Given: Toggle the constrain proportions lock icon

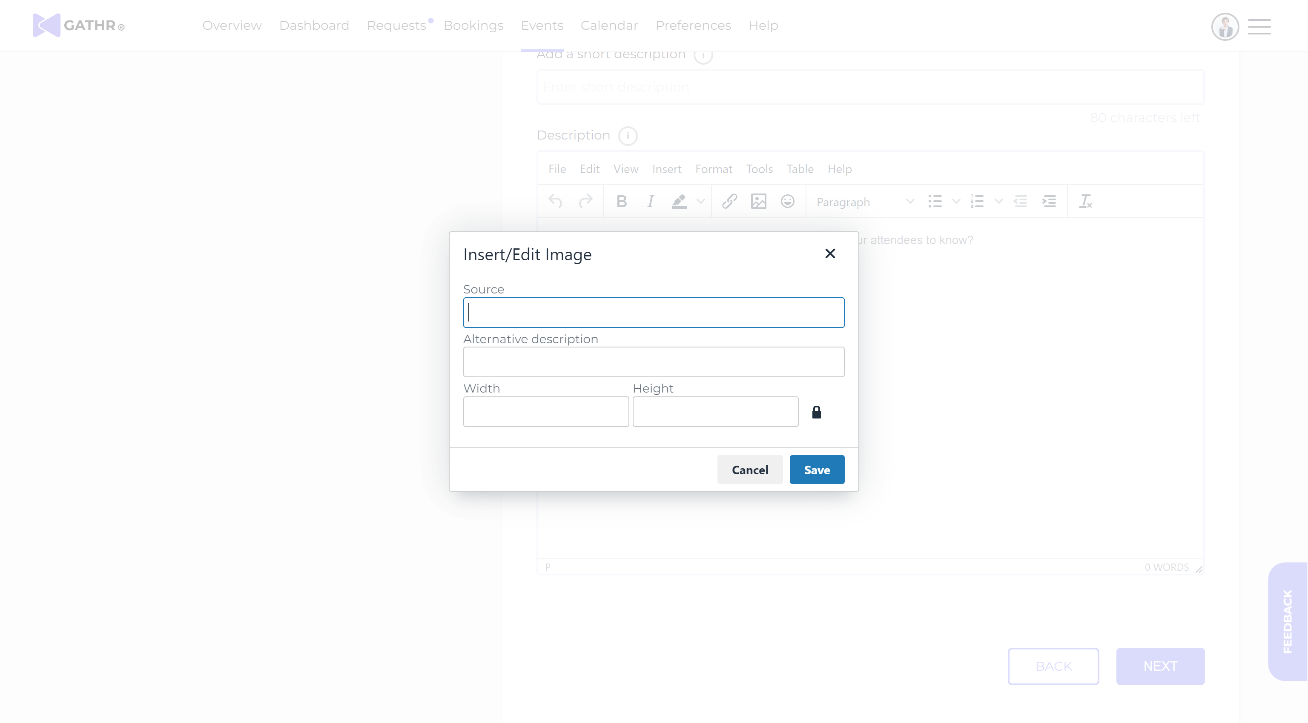Looking at the screenshot, I should click(x=816, y=412).
